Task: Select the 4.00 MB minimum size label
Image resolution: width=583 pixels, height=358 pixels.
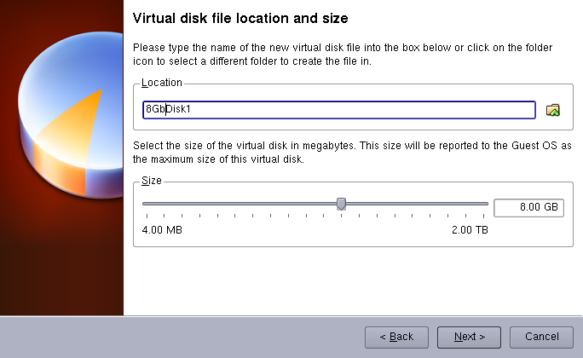Action: click(x=162, y=230)
